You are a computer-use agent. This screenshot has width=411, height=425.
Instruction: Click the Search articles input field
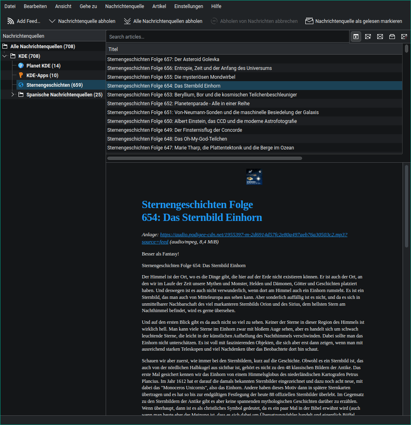(227, 37)
